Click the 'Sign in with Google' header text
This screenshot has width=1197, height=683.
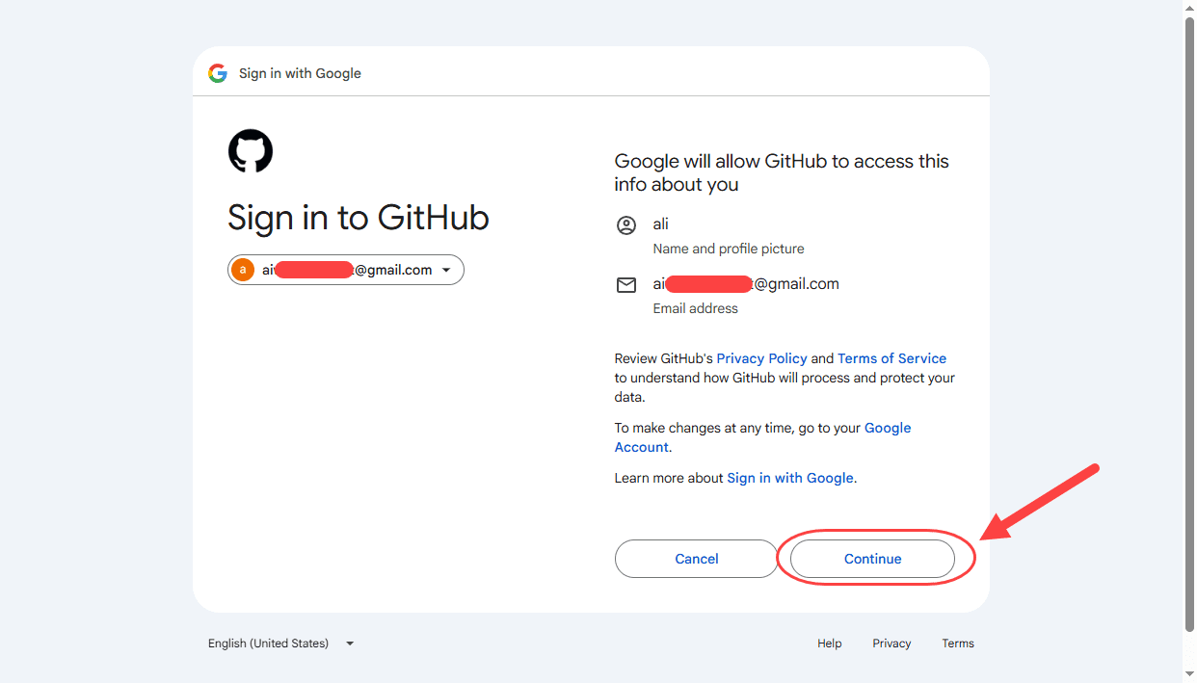pos(300,73)
